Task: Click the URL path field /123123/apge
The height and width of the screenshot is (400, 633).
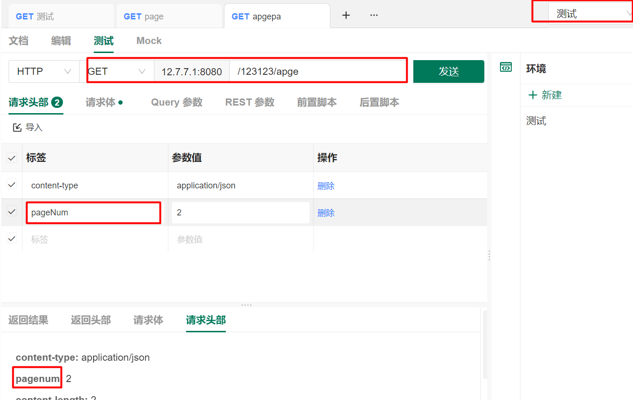Action: pyautogui.click(x=317, y=71)
